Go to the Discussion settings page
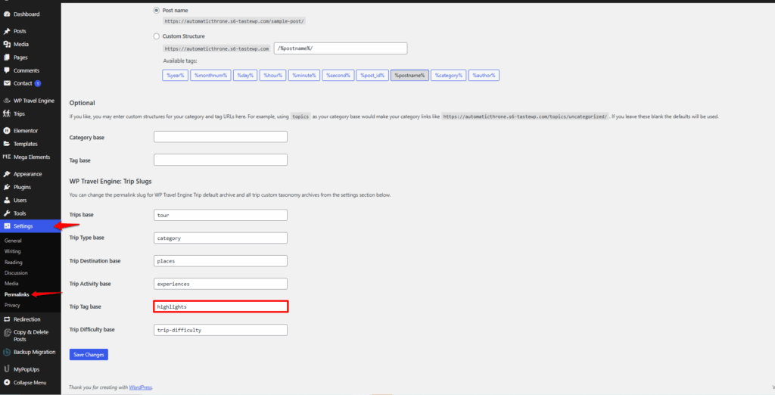 click(x=16, y=272)
